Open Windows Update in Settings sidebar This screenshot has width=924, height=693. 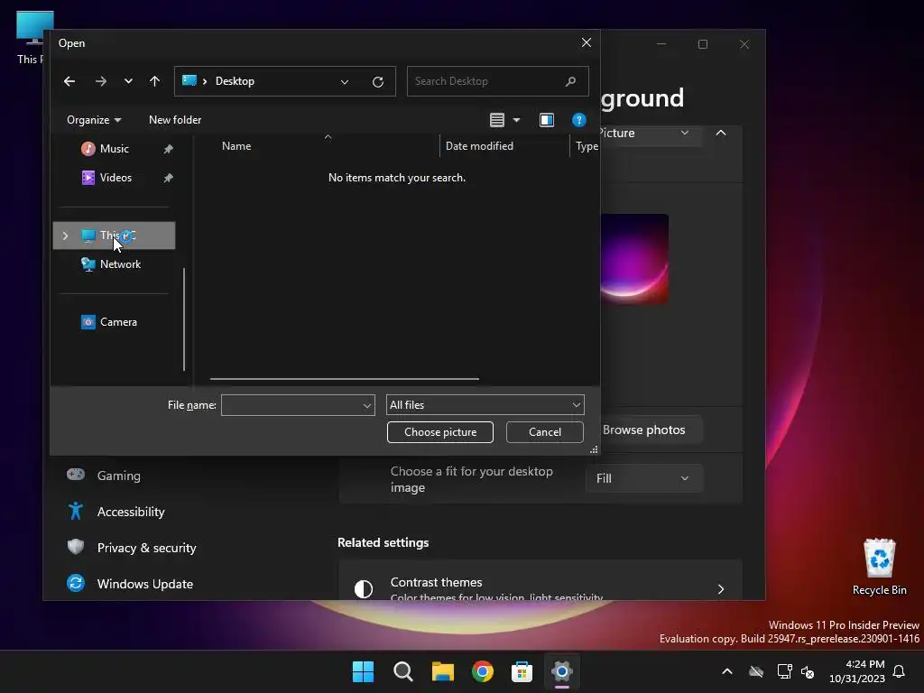point(145,584)
